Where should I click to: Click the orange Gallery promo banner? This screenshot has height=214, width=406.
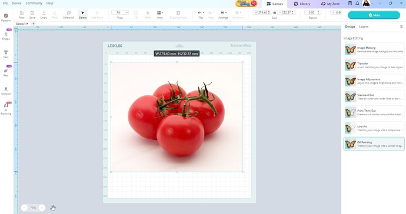[246, 4]
